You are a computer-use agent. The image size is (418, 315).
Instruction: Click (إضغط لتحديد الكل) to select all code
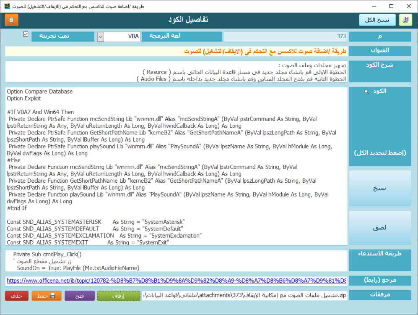pyautogui.click(x=380, y=153)
